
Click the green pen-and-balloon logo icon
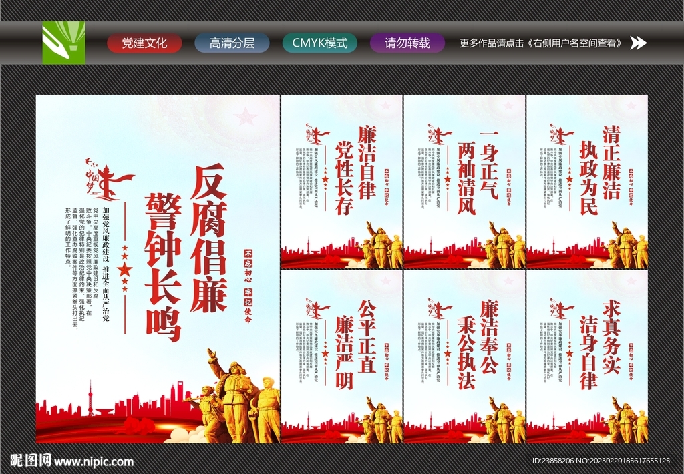(63, 43)
